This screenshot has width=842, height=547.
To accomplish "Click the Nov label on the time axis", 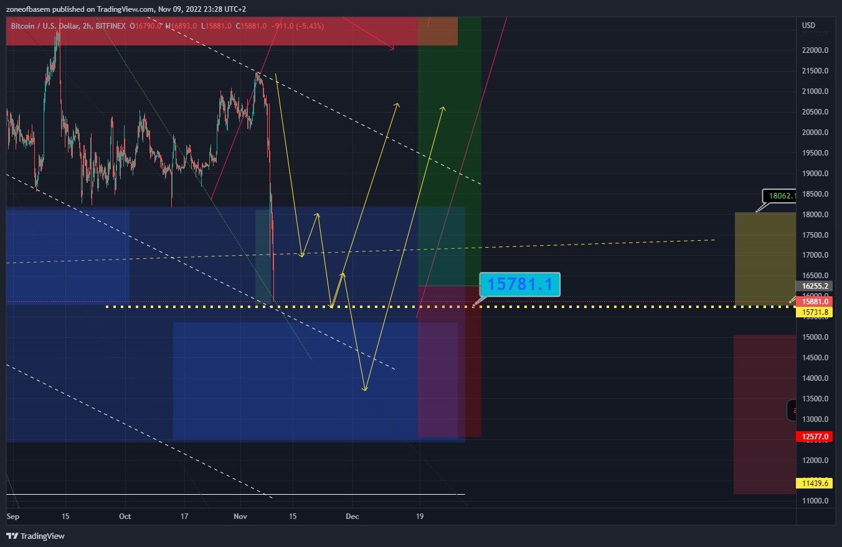I will click(240, 517).
